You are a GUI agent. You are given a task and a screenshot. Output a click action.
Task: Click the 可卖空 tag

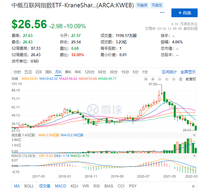click(157, 5)
